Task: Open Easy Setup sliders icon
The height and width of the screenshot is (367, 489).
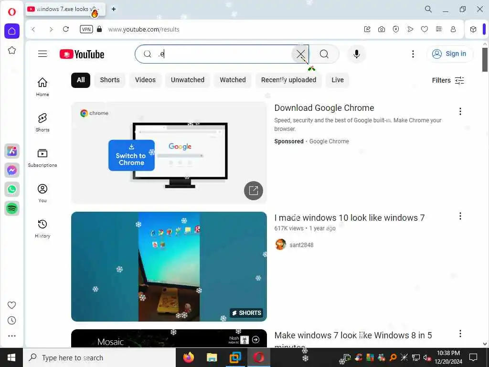Action: 439,29
